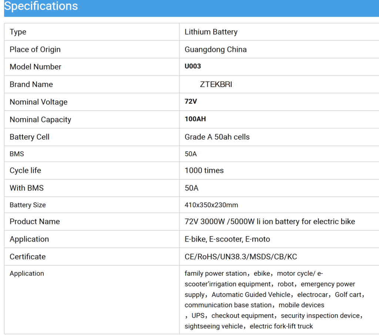
Task: Click the Place of Origin label
Action: [35, 49]
